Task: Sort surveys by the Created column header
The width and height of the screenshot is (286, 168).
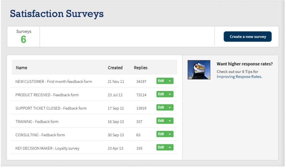Action: pos(115,68)
